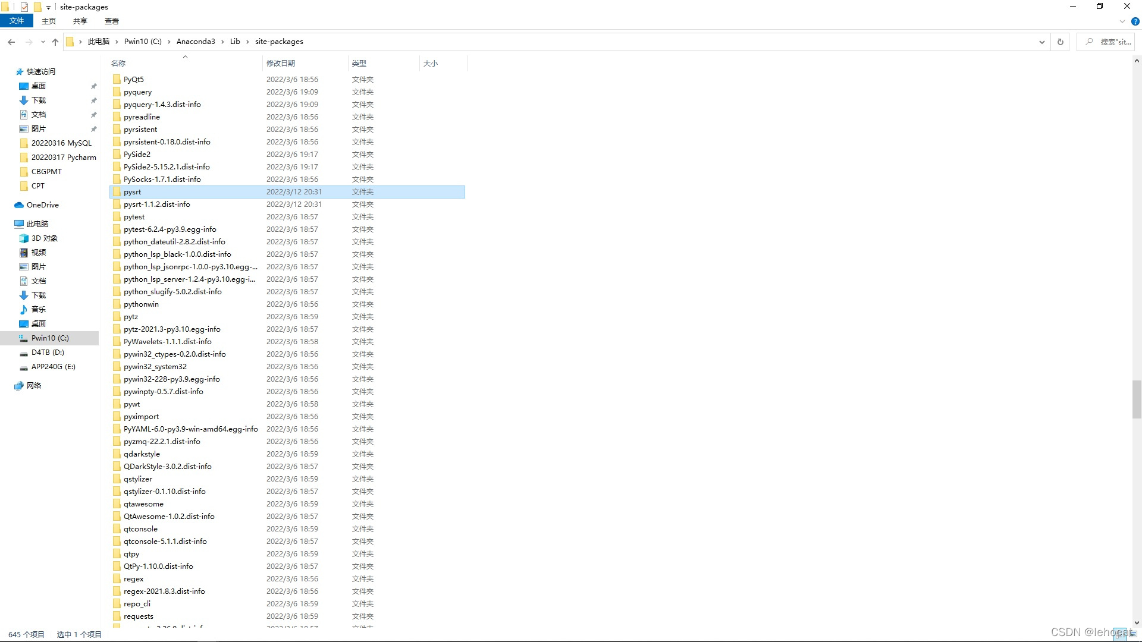Refresh the folder view

tap(1060, 42)
